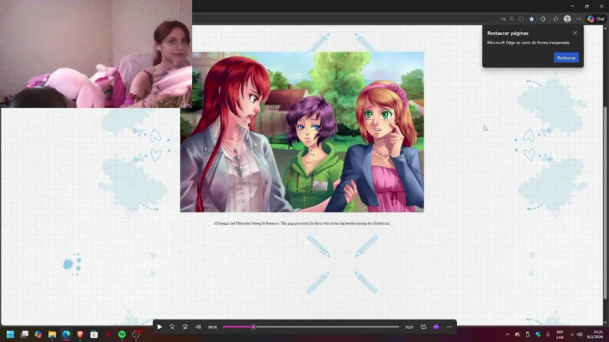Skip back 10 seconds in the video

click(172, 327)
